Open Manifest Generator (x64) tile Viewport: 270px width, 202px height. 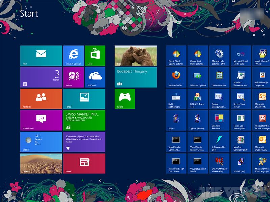[241, 142]
